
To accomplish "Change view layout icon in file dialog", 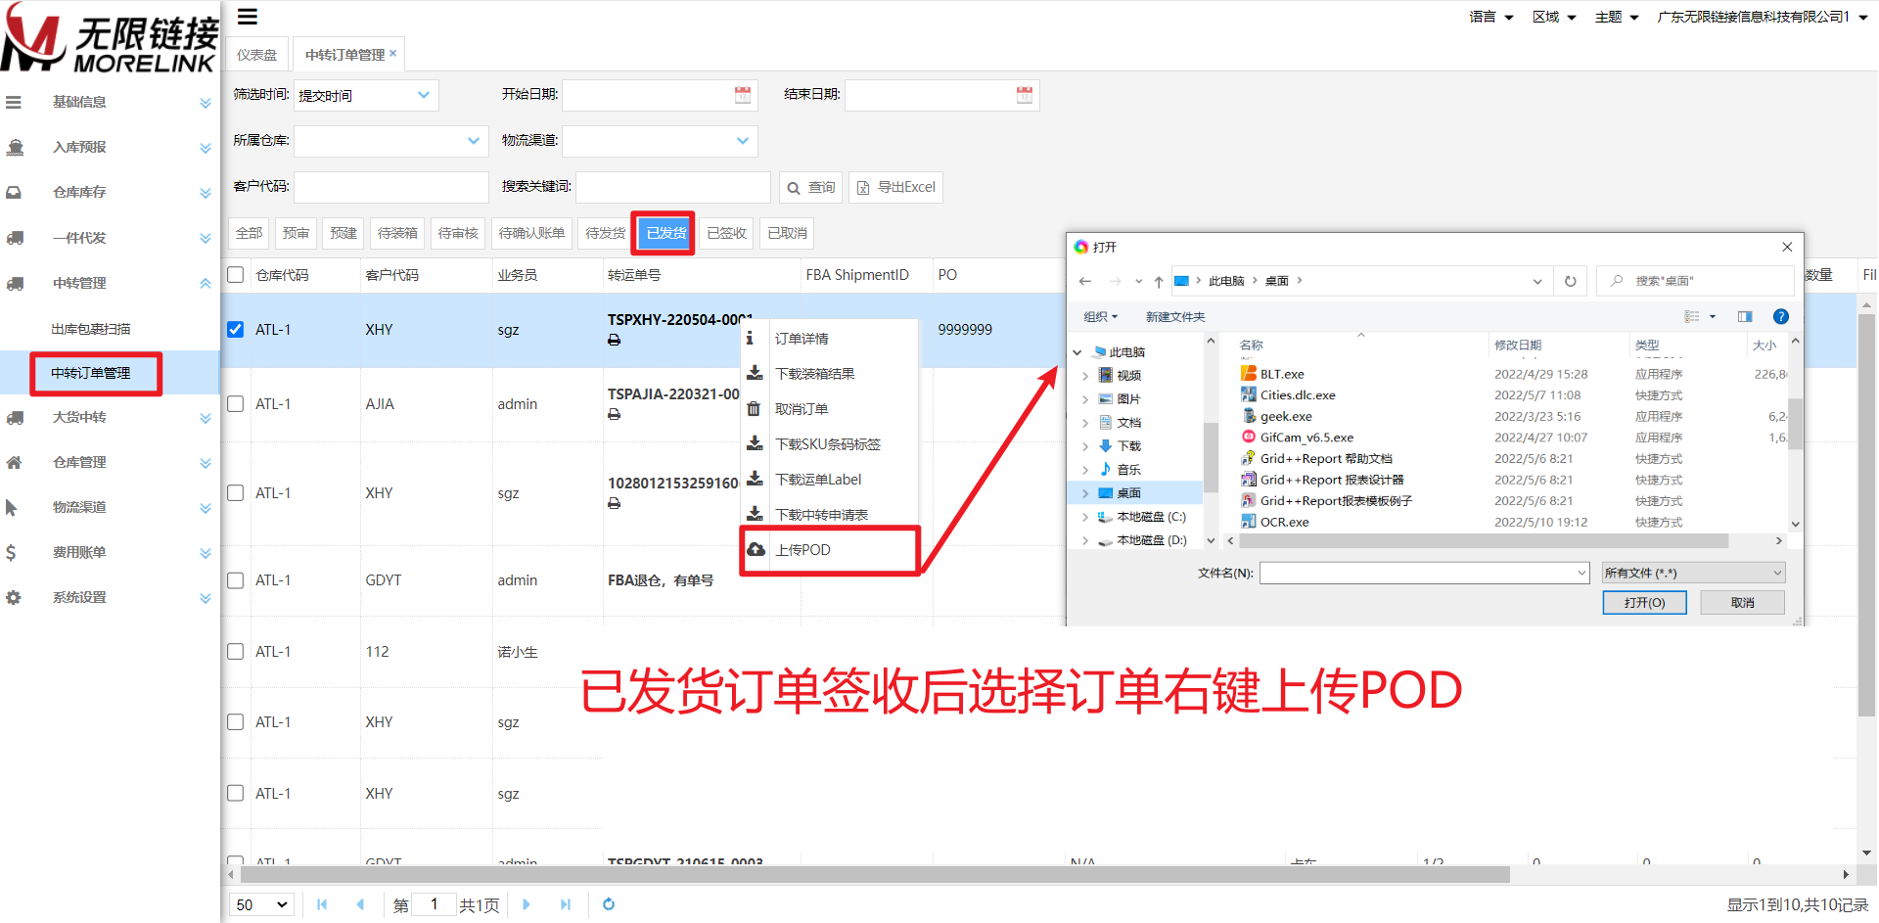I will tap(1692, 316).
